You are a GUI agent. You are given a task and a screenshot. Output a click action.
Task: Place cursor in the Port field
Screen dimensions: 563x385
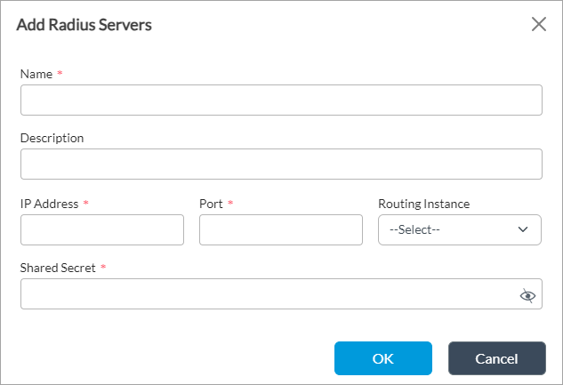(x=281, y=229)
